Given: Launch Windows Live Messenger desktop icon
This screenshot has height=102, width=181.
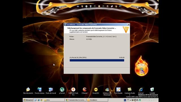Looking at the screenshot, I should pyautogui.click(x=107, y=91).
